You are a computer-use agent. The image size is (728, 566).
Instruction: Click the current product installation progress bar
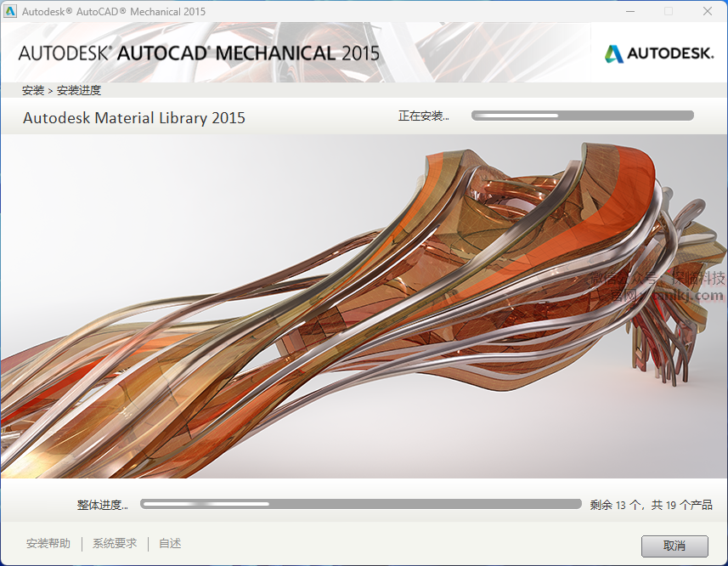coord(582,116)
